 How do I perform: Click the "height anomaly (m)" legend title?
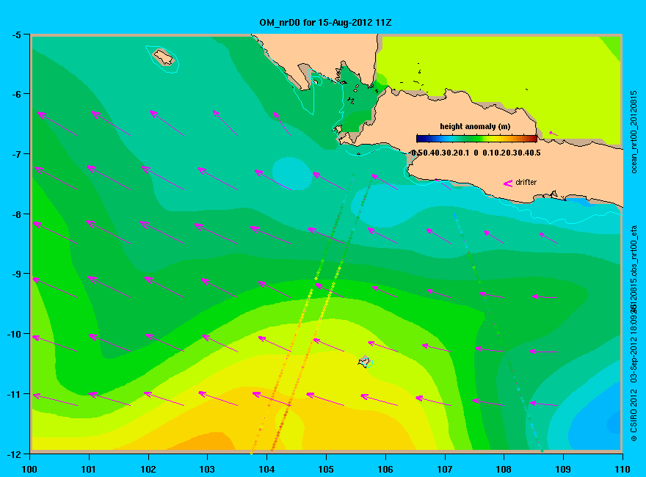pos(475,126)
